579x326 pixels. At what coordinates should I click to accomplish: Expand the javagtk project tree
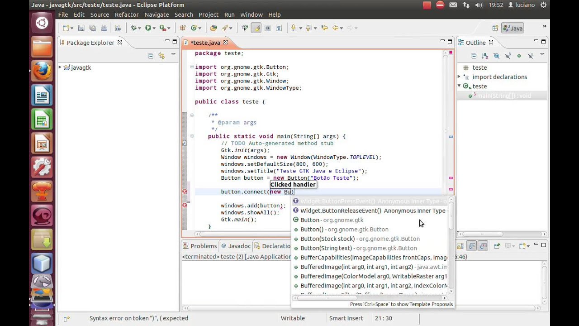[60, 67]
